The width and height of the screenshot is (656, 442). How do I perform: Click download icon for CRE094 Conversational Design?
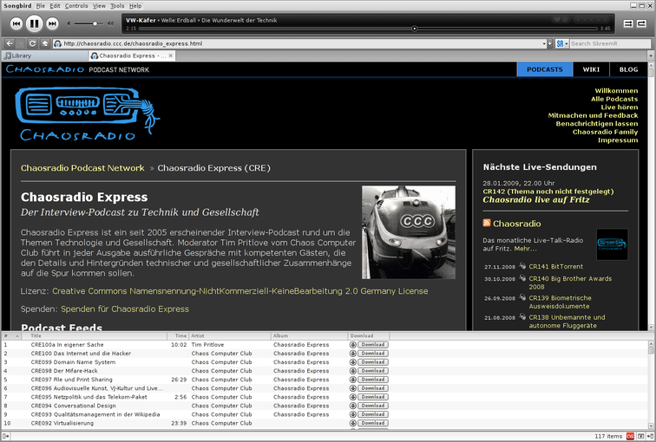[352, 406]
